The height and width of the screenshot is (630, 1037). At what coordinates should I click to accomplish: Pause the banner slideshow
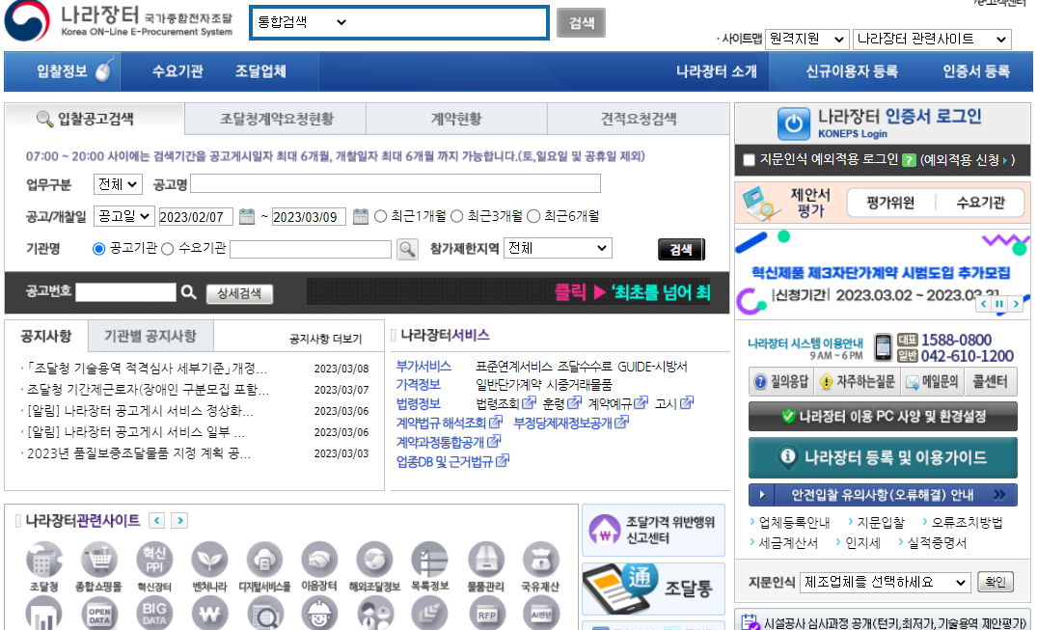point(999,304)
